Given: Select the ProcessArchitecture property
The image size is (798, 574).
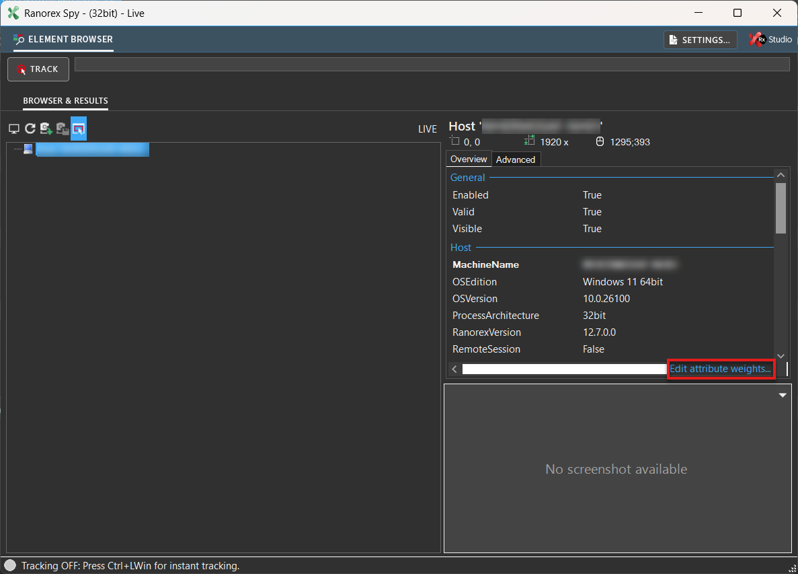Looking at the screenshot, I should [495, 316].
